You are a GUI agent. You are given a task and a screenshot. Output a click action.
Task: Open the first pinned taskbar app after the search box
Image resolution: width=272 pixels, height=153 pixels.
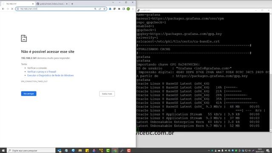[59, 150]
